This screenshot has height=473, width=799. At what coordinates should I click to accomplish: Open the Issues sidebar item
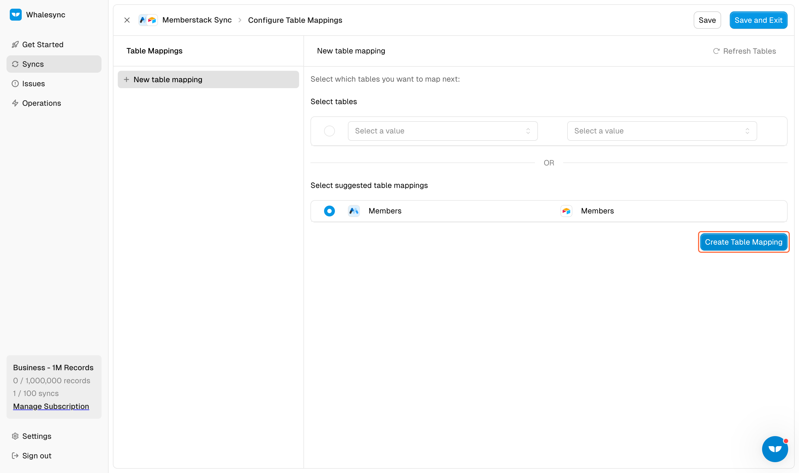(33, 84)
